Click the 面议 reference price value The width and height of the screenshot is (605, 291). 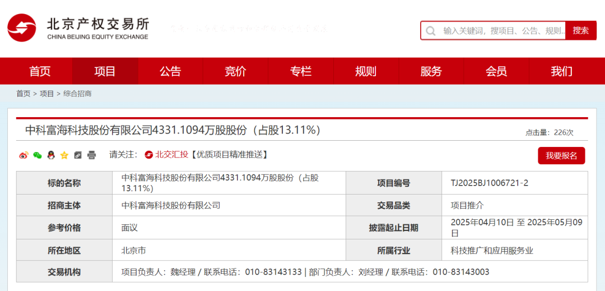129,228
